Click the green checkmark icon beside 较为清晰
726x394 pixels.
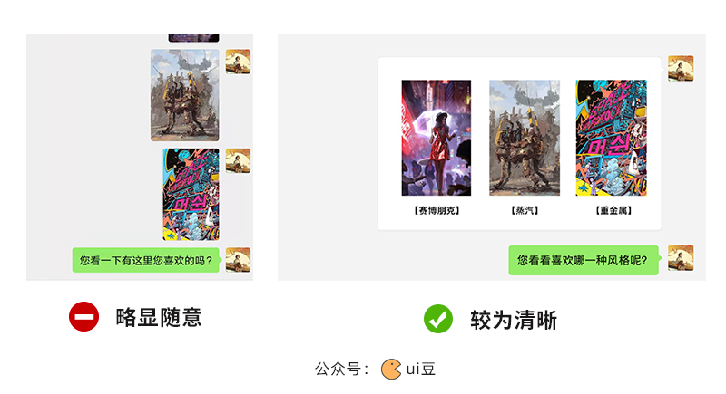[x=438, y=319]
